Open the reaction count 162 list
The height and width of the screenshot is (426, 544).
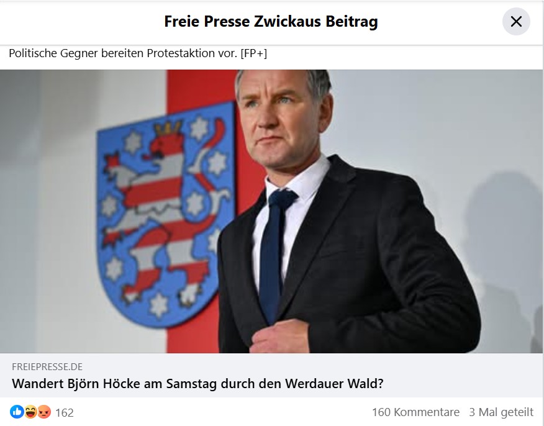(x=65, y=412)
